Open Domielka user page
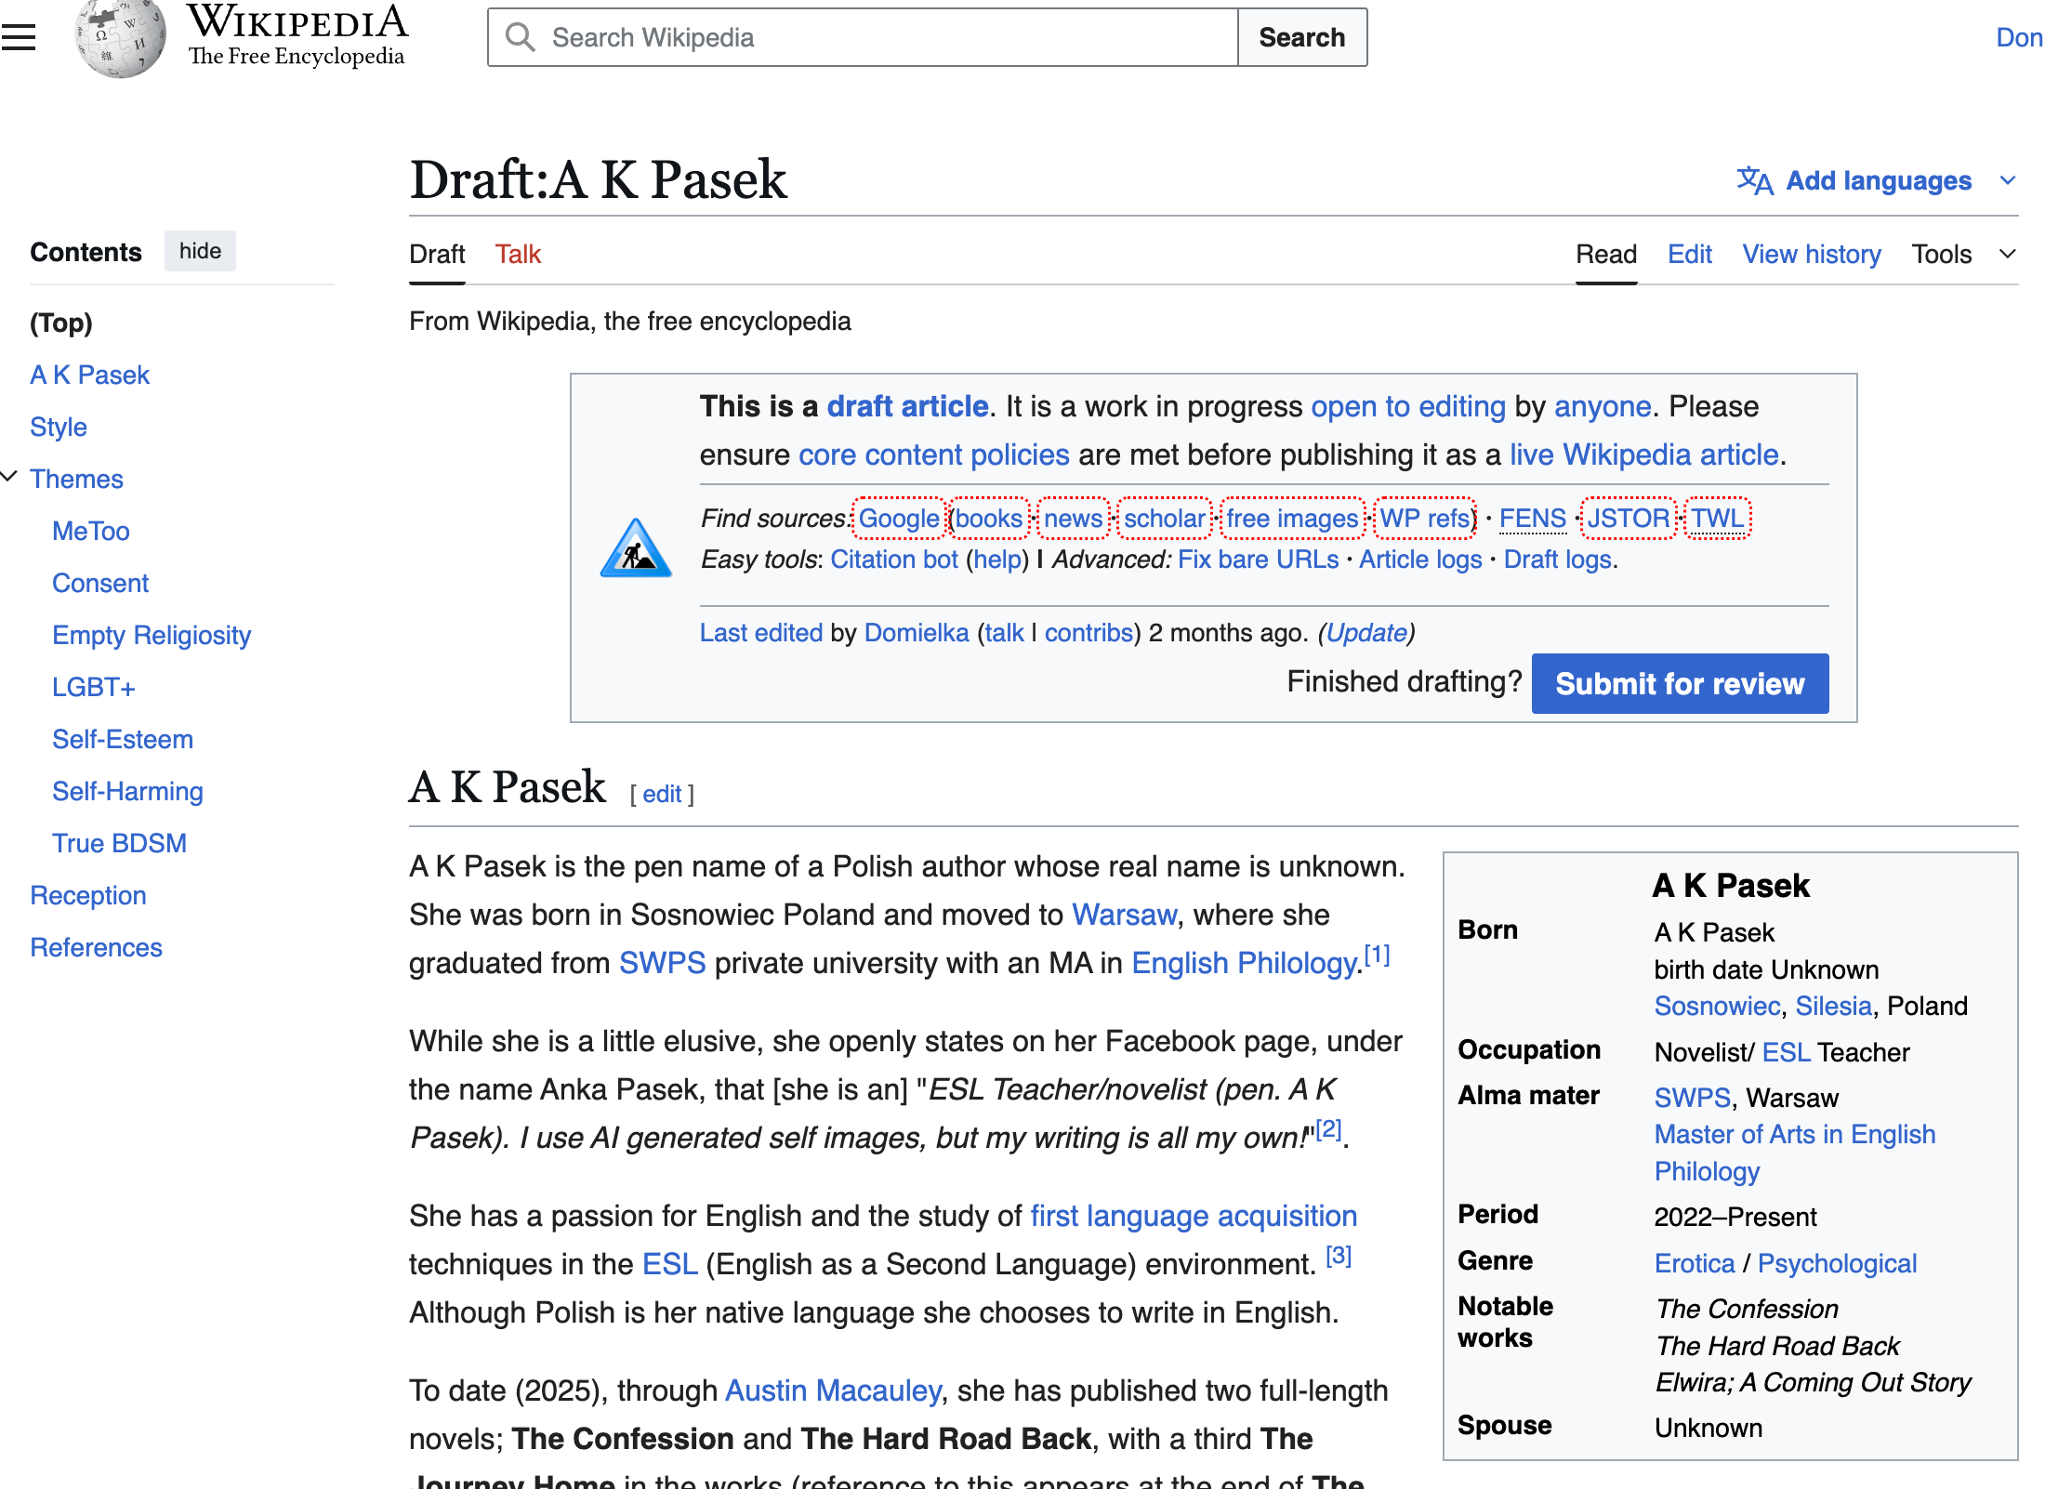This screenshot has height=1489, width=2045. click(917, 633)
